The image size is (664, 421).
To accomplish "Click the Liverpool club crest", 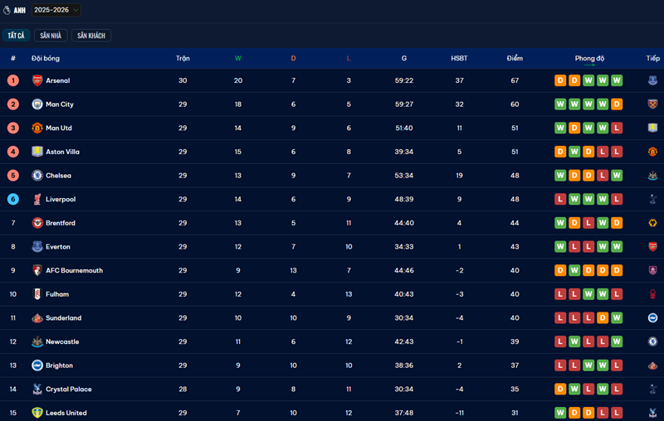I will pyautogui.click(x=37, y=200).
